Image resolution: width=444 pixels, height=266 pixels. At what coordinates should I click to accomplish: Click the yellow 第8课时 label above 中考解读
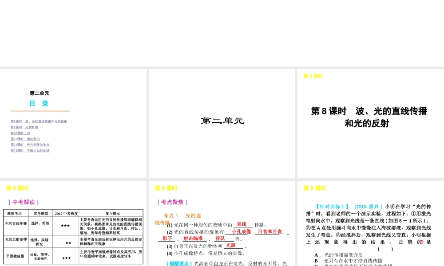coord(17,188)
